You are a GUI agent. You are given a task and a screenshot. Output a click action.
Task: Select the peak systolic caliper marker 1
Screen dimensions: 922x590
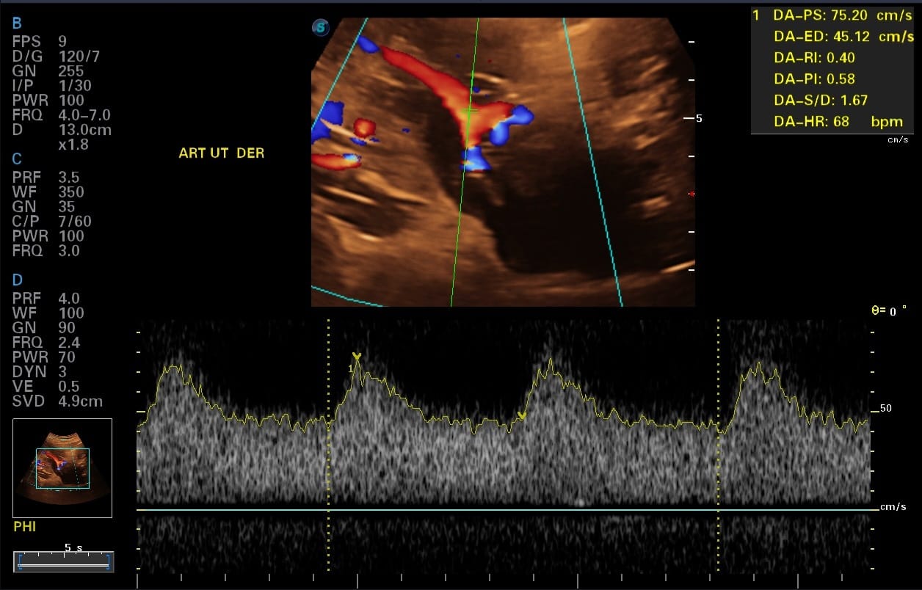coord(357,357)
